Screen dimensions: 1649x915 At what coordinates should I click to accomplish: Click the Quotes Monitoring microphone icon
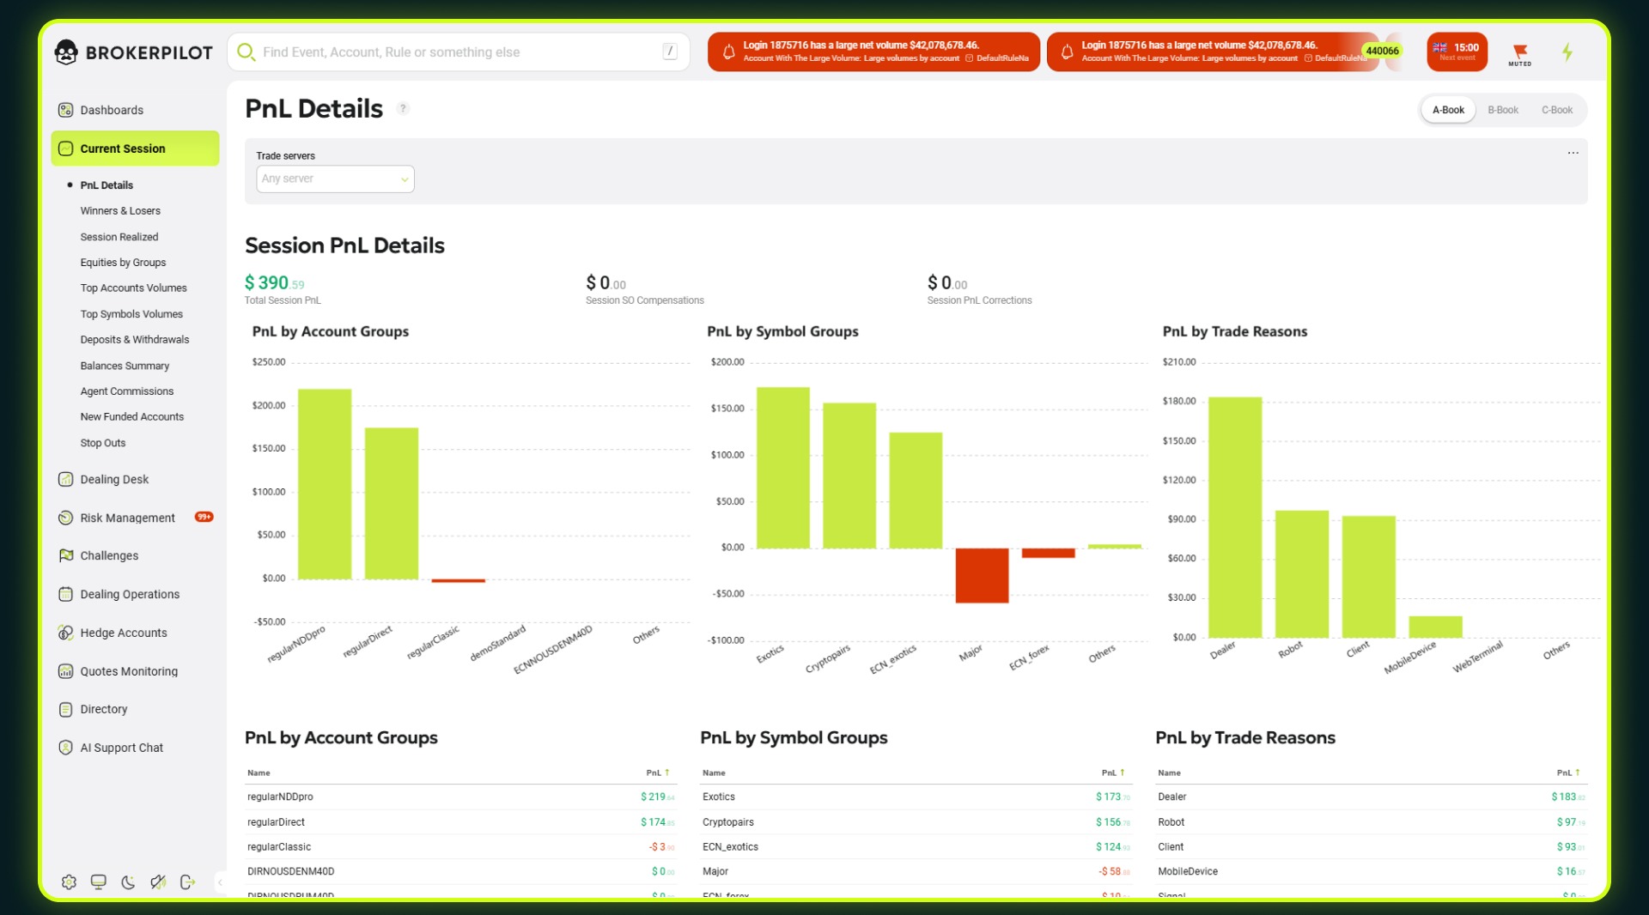coord(66,671)
